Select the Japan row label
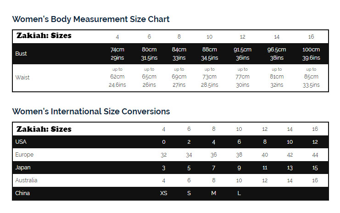Screen dimensions: 340x213 click(x=23, y=168)
